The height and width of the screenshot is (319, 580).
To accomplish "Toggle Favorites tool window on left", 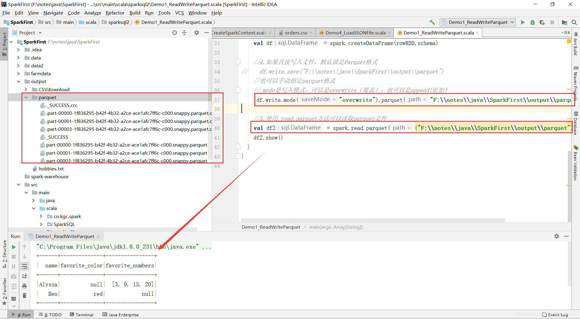I will 4,292.
